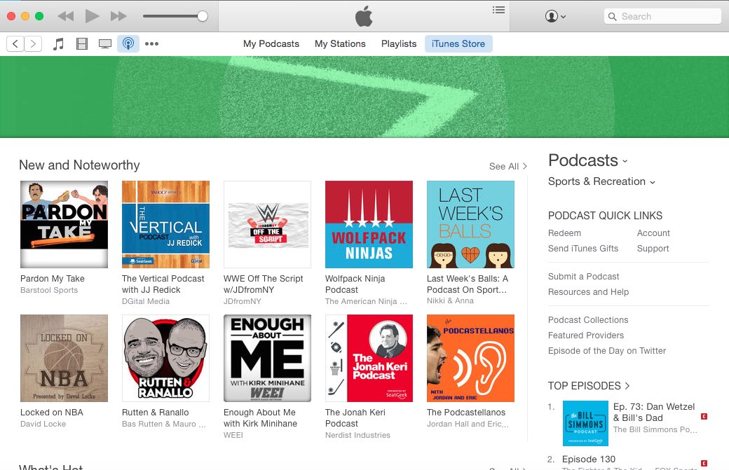
Task: Click The Bill Simmons Po... show name
Action: (655, 429)
